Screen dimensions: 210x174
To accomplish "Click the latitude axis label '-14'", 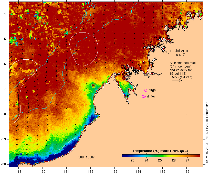I will 3,14.
